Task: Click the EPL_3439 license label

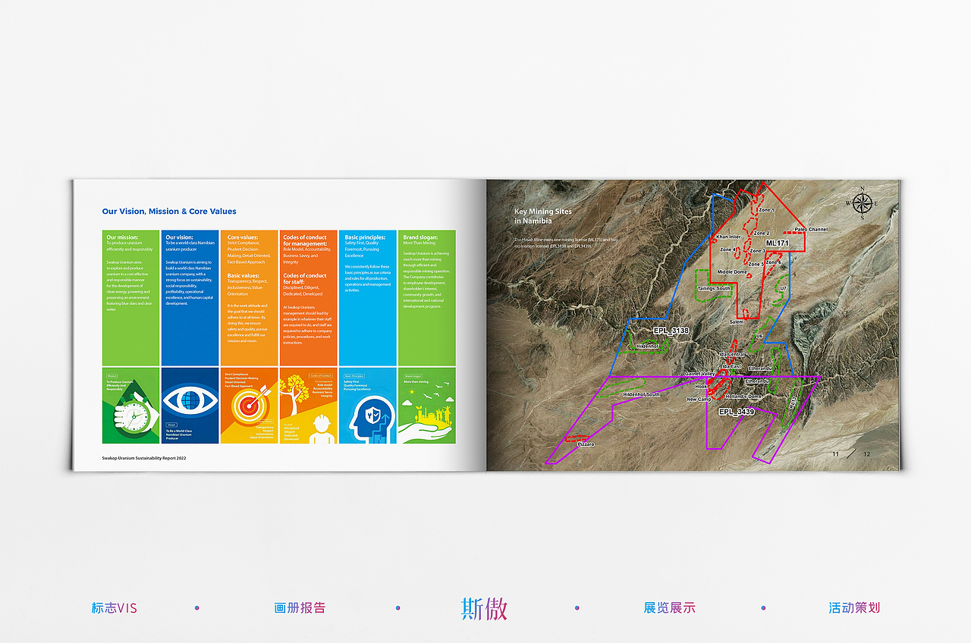Action: click(736, 412)
